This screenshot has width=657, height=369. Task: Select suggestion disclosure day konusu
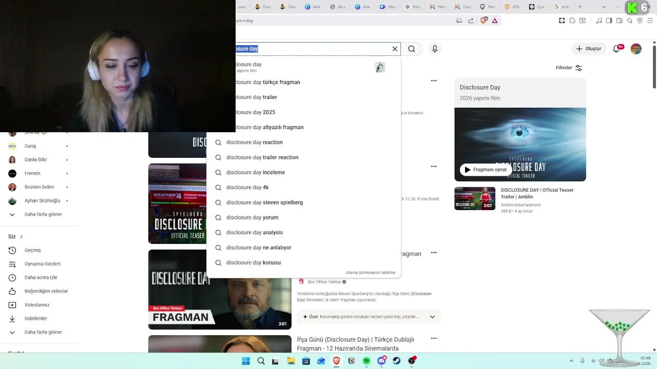point(303,262)
